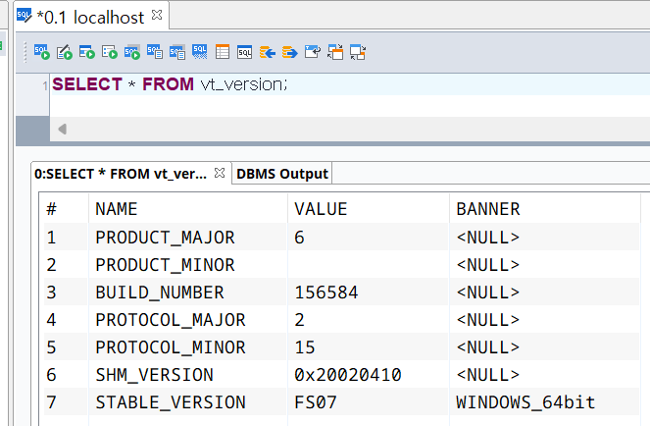Click row number 1 in the result grid
The height and width of the screenshot is (426, 650).
[66, 238]
